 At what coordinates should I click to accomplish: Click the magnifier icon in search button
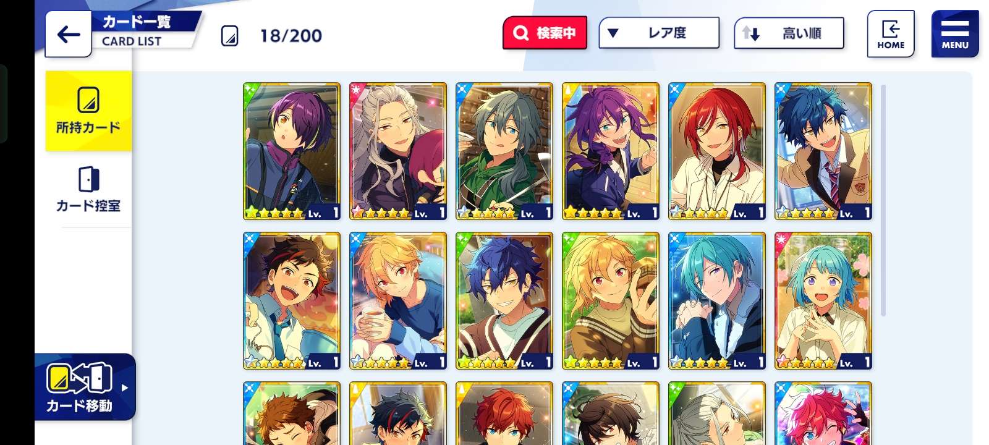click(x=521, y=33)
